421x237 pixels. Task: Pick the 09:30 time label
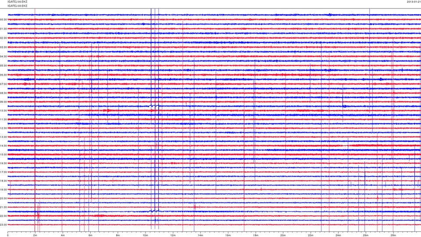tap(3, 102)
